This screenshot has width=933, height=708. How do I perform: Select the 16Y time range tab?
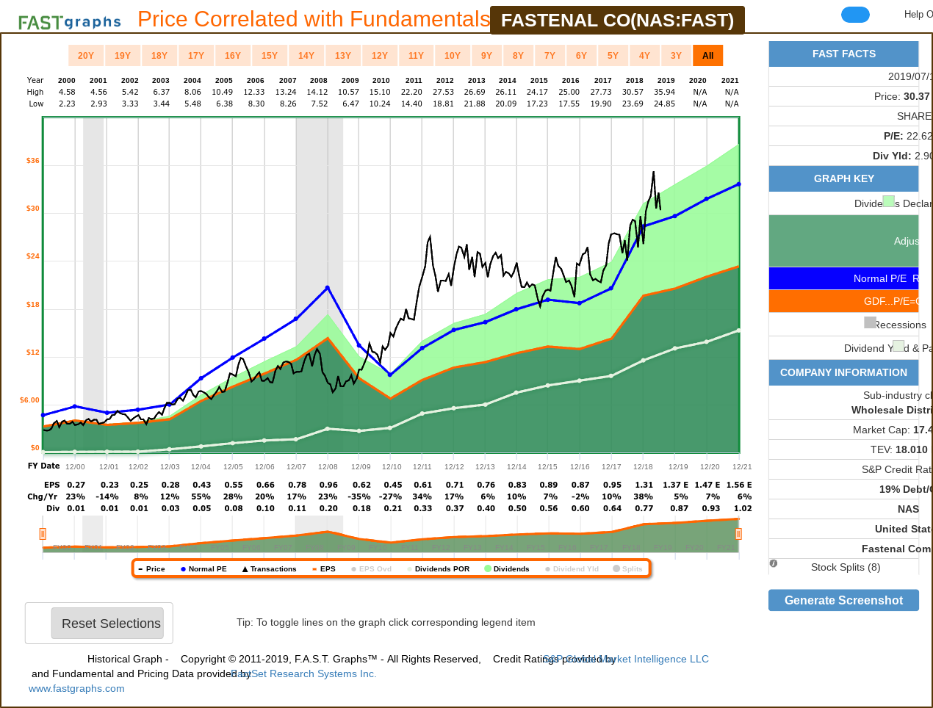point(233,56)
